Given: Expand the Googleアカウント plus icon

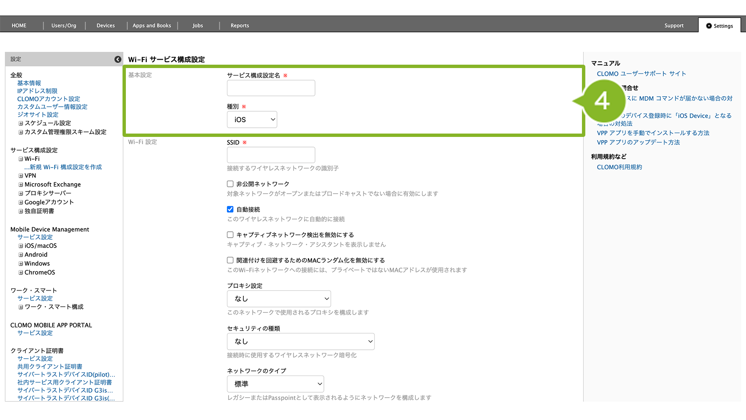Looking at the screenshot, I should tap(21, 202).
